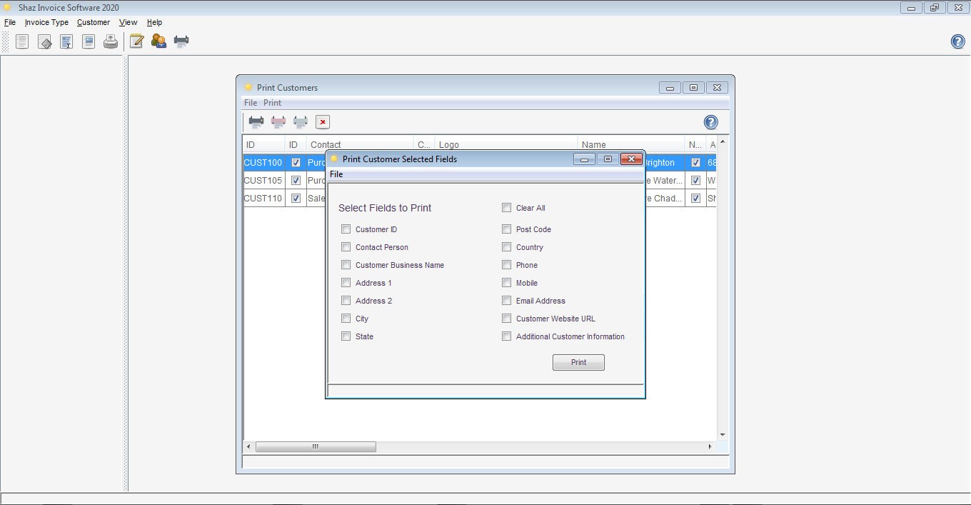Click the printer with up-arrow icon
Viewport: 971px width, 505px height.
pos(111,42)
